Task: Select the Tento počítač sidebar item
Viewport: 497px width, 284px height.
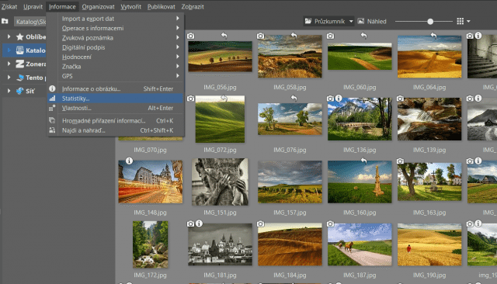Action: pyautogui.click(x=31, y=78)
